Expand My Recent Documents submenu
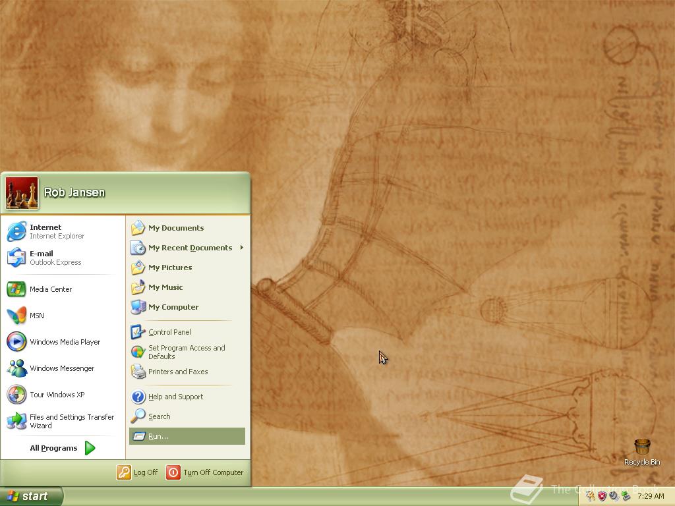Image resolution: width=675 pixels, height=506 pixels. (x=187, y=248)
